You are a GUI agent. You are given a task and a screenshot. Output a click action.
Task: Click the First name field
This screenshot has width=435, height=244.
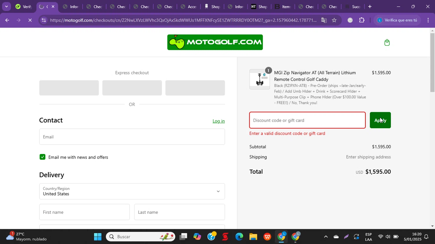tap(84, 212)
